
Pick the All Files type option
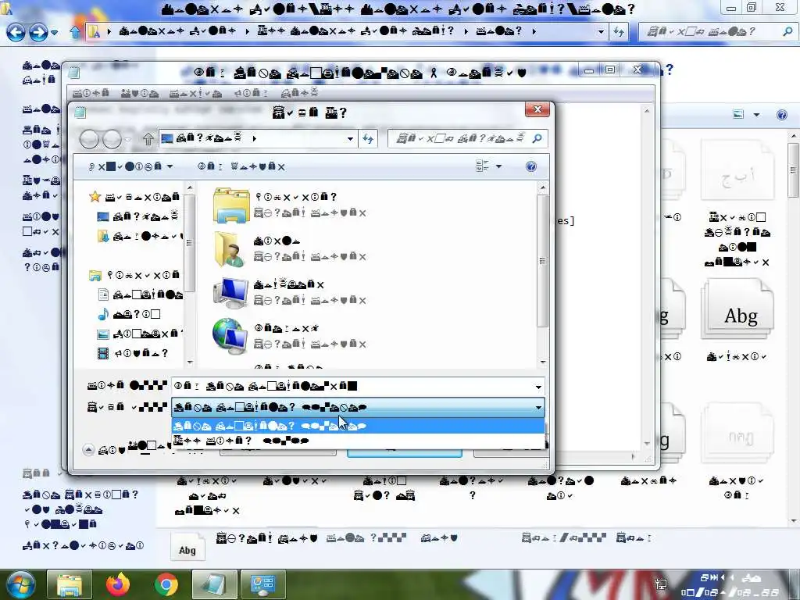(358, 441)
